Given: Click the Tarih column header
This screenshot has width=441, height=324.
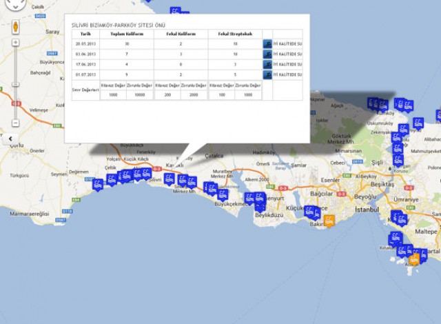Looking at the screenshot, I should (x=85, y=33).
